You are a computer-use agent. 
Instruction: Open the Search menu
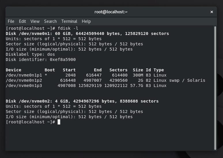tap(50, 21)
